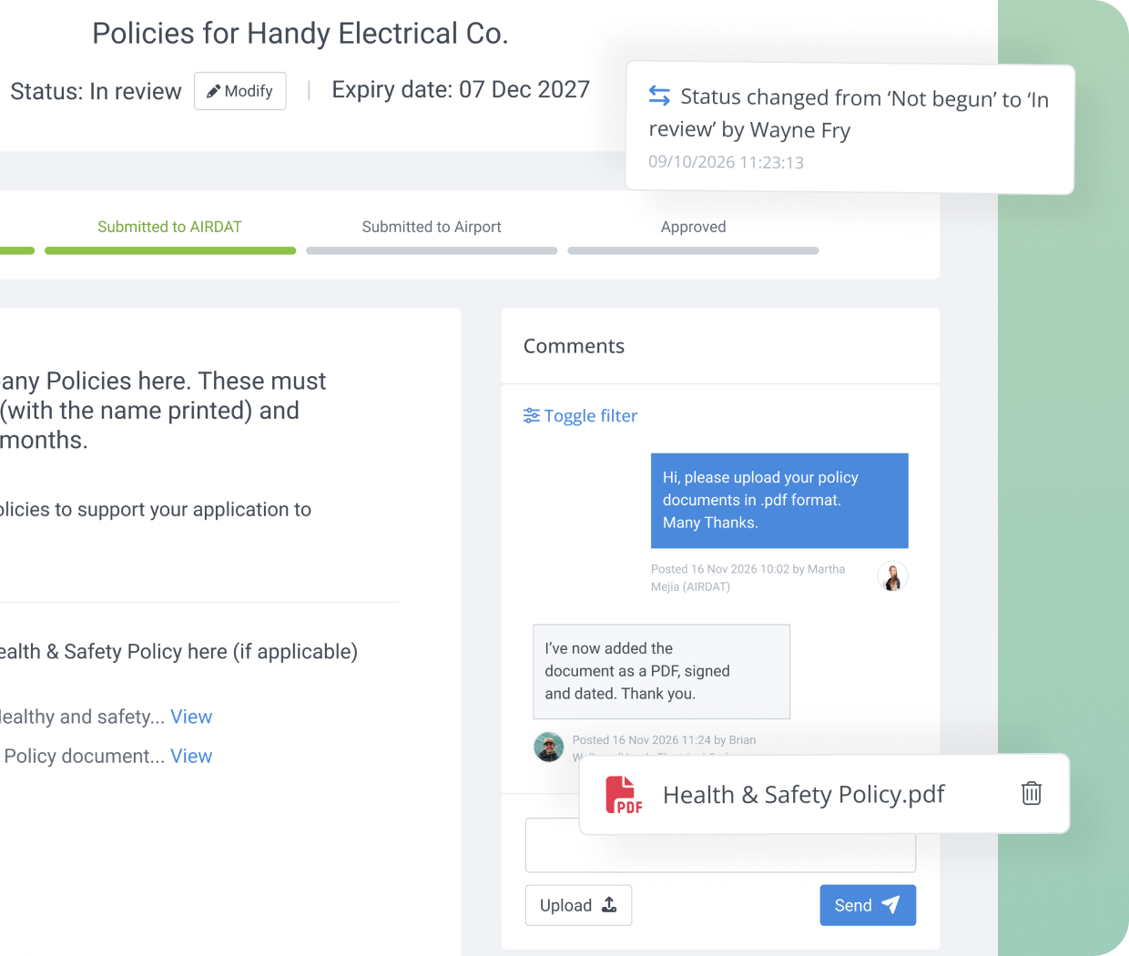This screenshot has height=956, width=1129.
Task: Click the green Submitted to AIRDAT progress bar
Action: [x=170, y=250]
